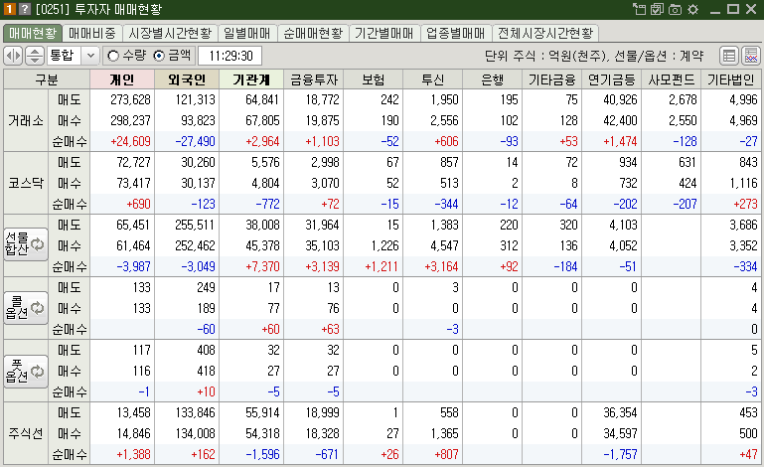Screen dimensions: 764x467
Task: Click the +1,211 insurance net value
Action: (x=382, y=267)
